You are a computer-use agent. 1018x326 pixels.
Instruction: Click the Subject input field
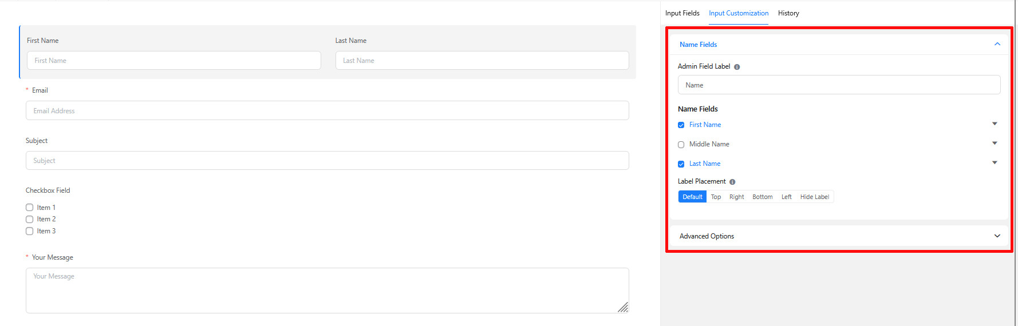pyautogui.click(x=327, y=161)
